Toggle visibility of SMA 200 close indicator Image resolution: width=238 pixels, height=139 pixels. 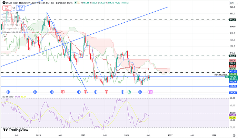18,21
